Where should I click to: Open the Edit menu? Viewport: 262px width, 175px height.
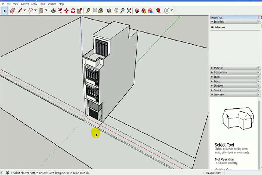coord(9,4)
